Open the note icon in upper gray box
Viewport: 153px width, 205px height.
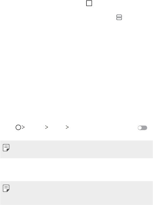click(6, 148)
